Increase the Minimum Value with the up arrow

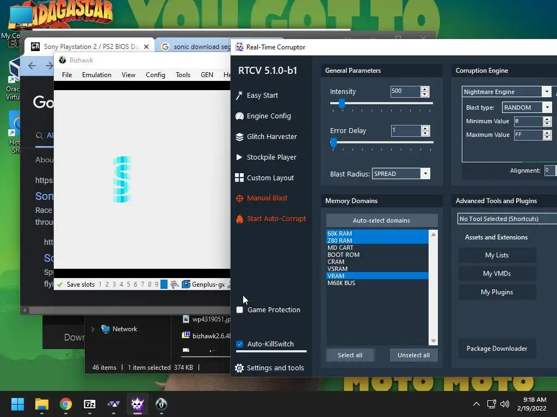pyautogui.click(x=547, y=119)
